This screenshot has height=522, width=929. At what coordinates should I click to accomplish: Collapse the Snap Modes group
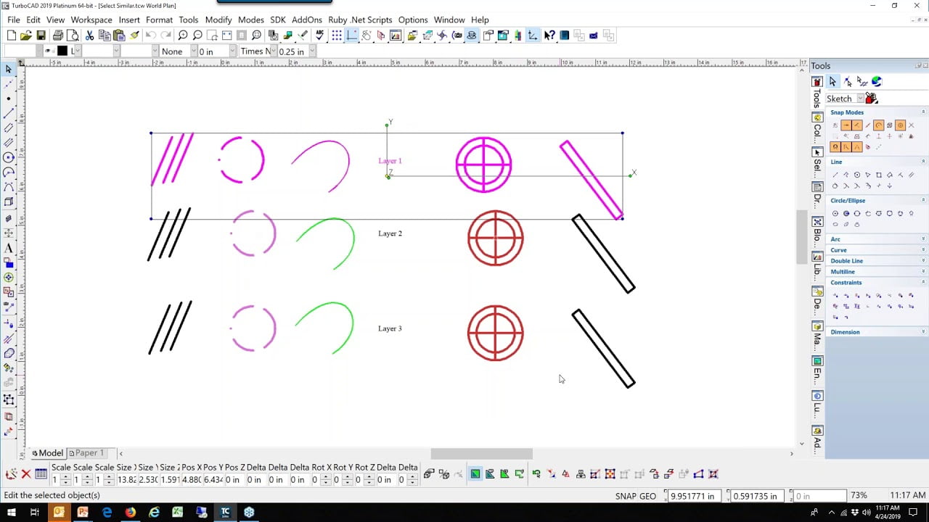(923, 112)
